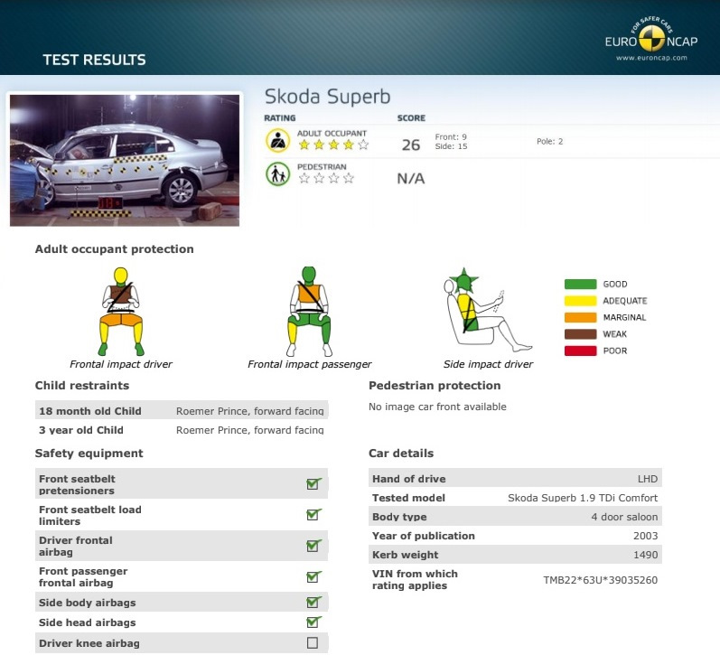The image size is (720, 655).
Task: Click the year of publication '2003'
Action: pos(646,536)
